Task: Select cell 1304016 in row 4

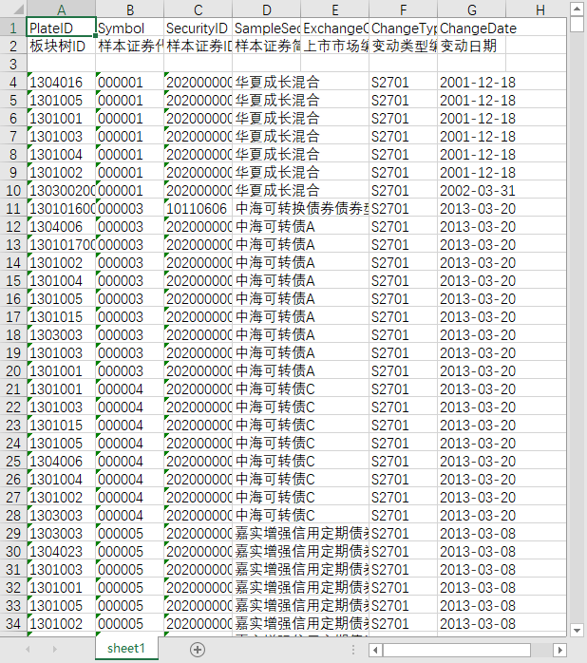Action: pyautogui.click(x=62, y=82)
